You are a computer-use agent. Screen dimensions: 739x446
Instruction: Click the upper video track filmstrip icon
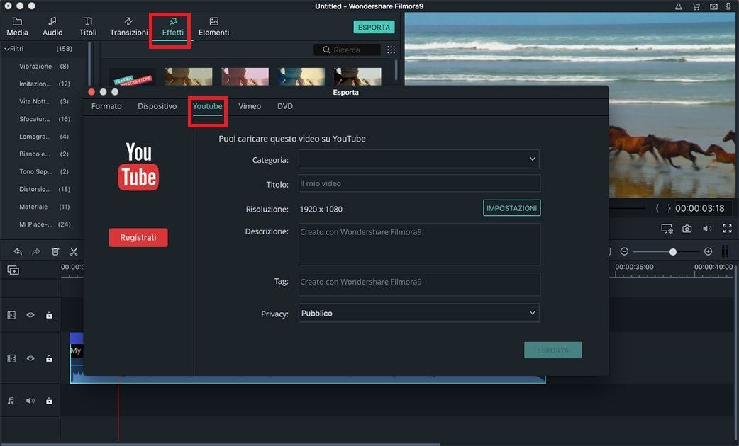pos(11,315)
